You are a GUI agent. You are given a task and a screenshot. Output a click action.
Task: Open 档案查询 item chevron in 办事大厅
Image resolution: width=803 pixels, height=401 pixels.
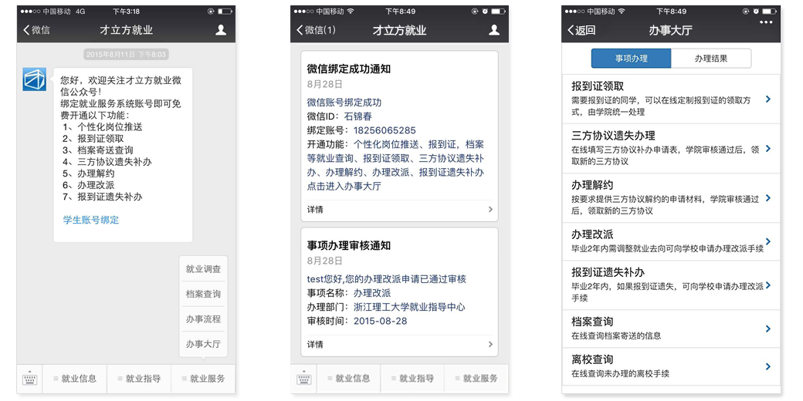point(767,329)
